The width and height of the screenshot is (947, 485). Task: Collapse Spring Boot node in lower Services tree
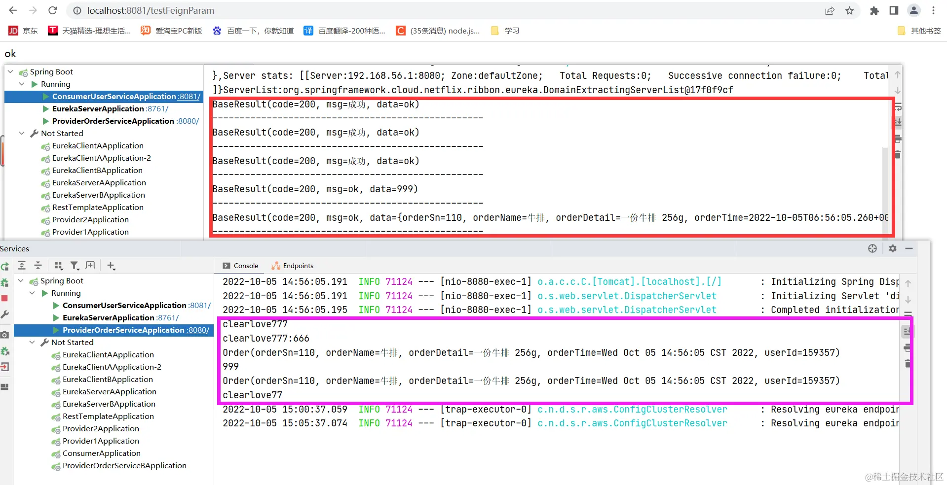tap(21, 280)
